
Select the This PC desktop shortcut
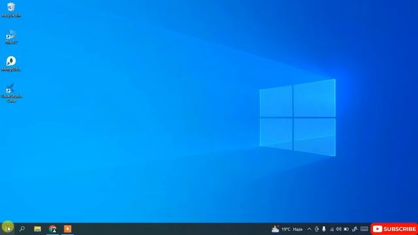pos(11,37)
